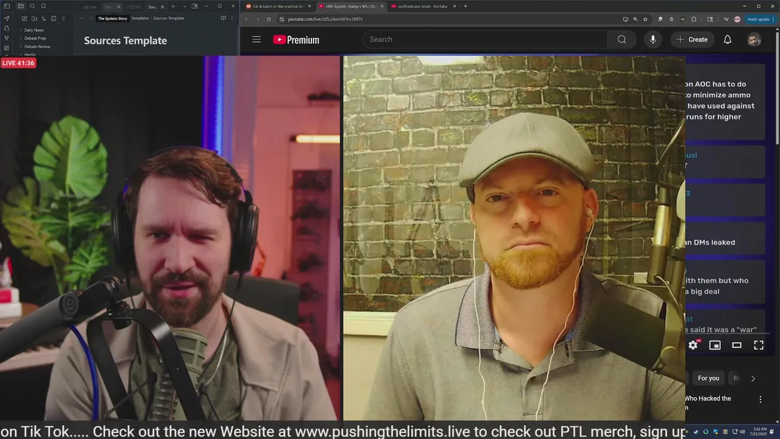Open Obsidian note more options menu
The image size is (780, 439).
(x=233, y=18)
